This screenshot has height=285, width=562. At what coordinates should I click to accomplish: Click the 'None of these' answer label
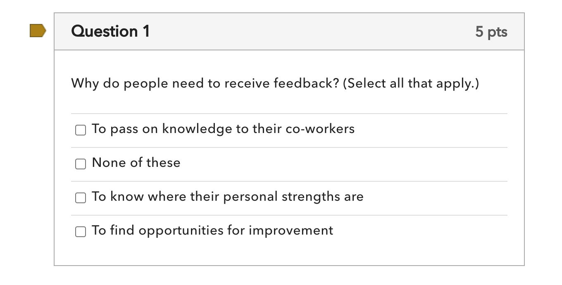[x=136, y=163]
